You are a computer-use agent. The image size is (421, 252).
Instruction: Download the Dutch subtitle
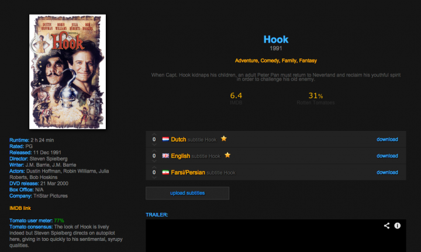(x=387, y=139)
